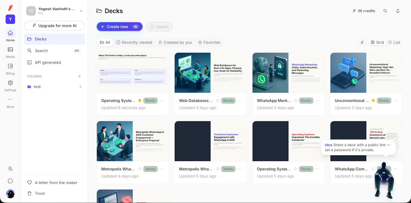Open the Major OS Families deck thumbnail
This screenshot has height=203, width=411.
(133, 73)
